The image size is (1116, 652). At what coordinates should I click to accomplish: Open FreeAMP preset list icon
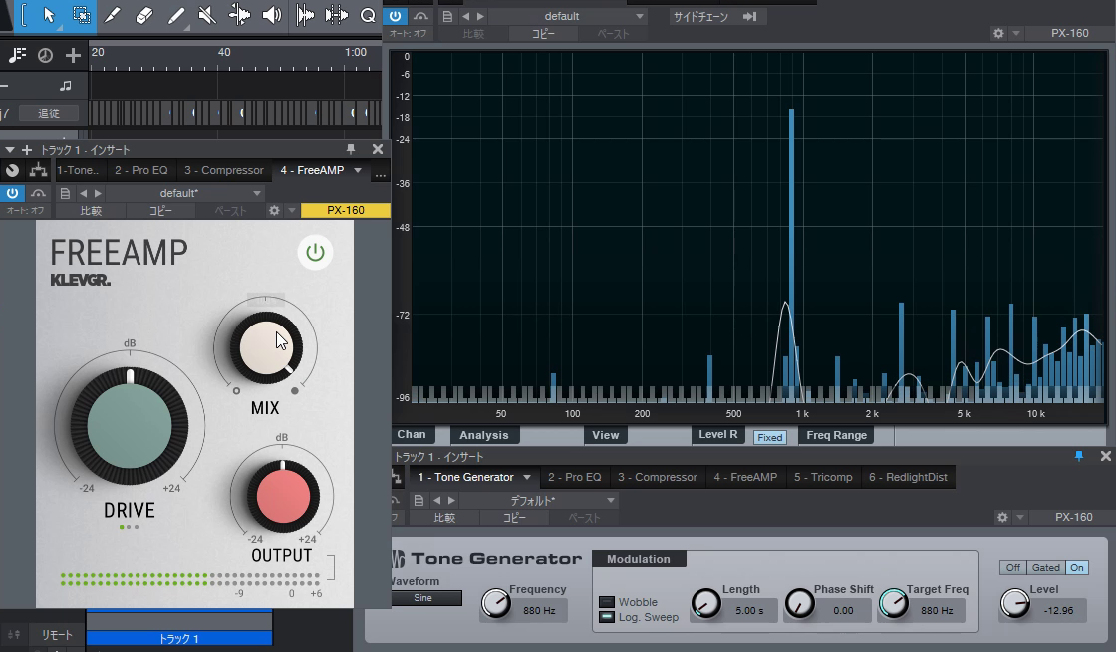point(65,193)
